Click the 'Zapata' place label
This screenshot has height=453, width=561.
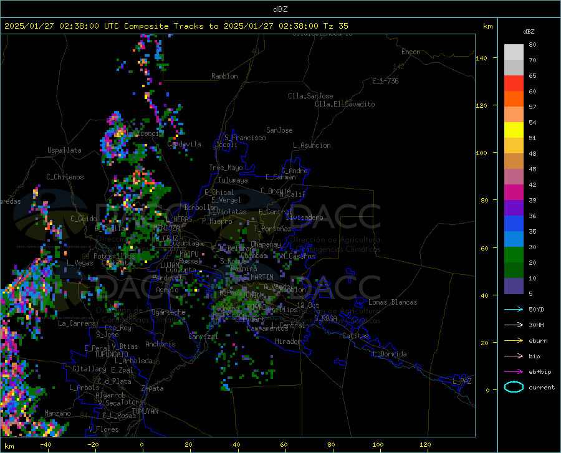coord(153,388)
